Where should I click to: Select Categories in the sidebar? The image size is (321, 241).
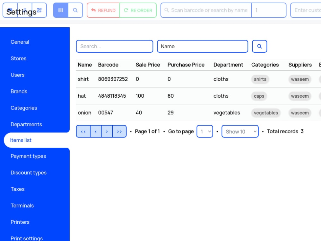(x=24, y=108)
